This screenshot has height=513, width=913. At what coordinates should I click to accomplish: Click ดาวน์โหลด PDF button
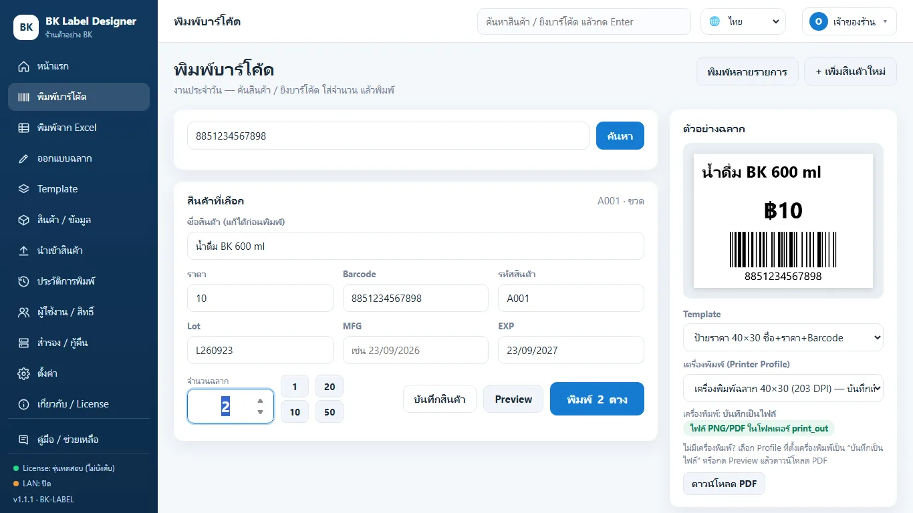724,484
